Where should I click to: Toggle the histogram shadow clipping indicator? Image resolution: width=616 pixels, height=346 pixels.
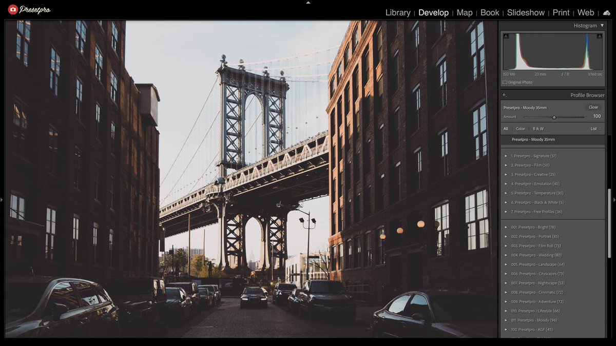pos(506,36)
